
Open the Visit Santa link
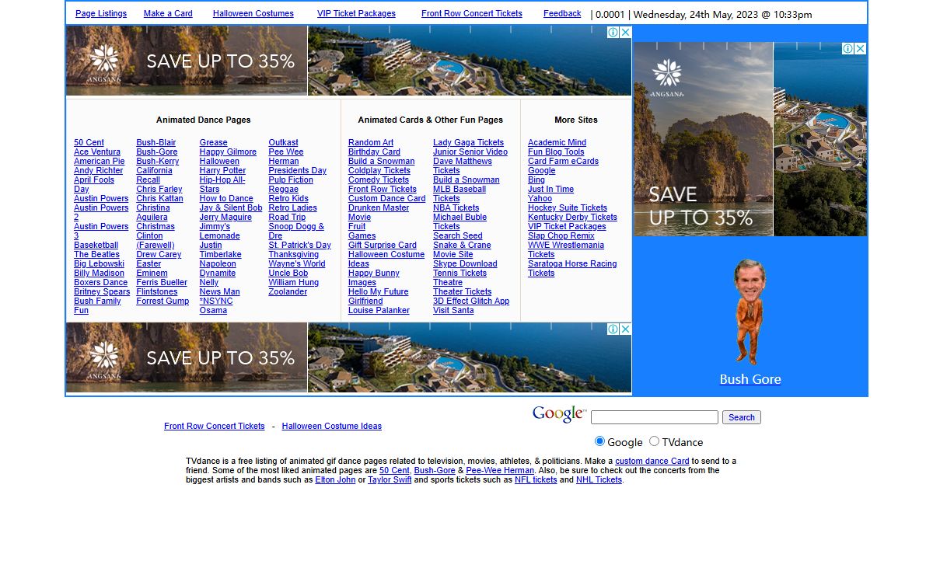453,310
